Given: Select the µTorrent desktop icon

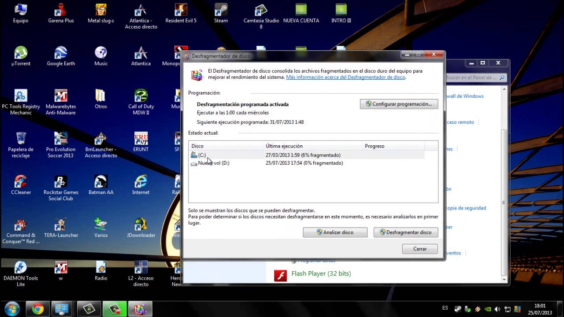Looking at the screenshot, I should (x=21, y=56).
